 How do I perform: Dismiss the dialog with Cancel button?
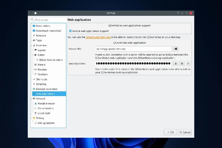click(185, 132)
